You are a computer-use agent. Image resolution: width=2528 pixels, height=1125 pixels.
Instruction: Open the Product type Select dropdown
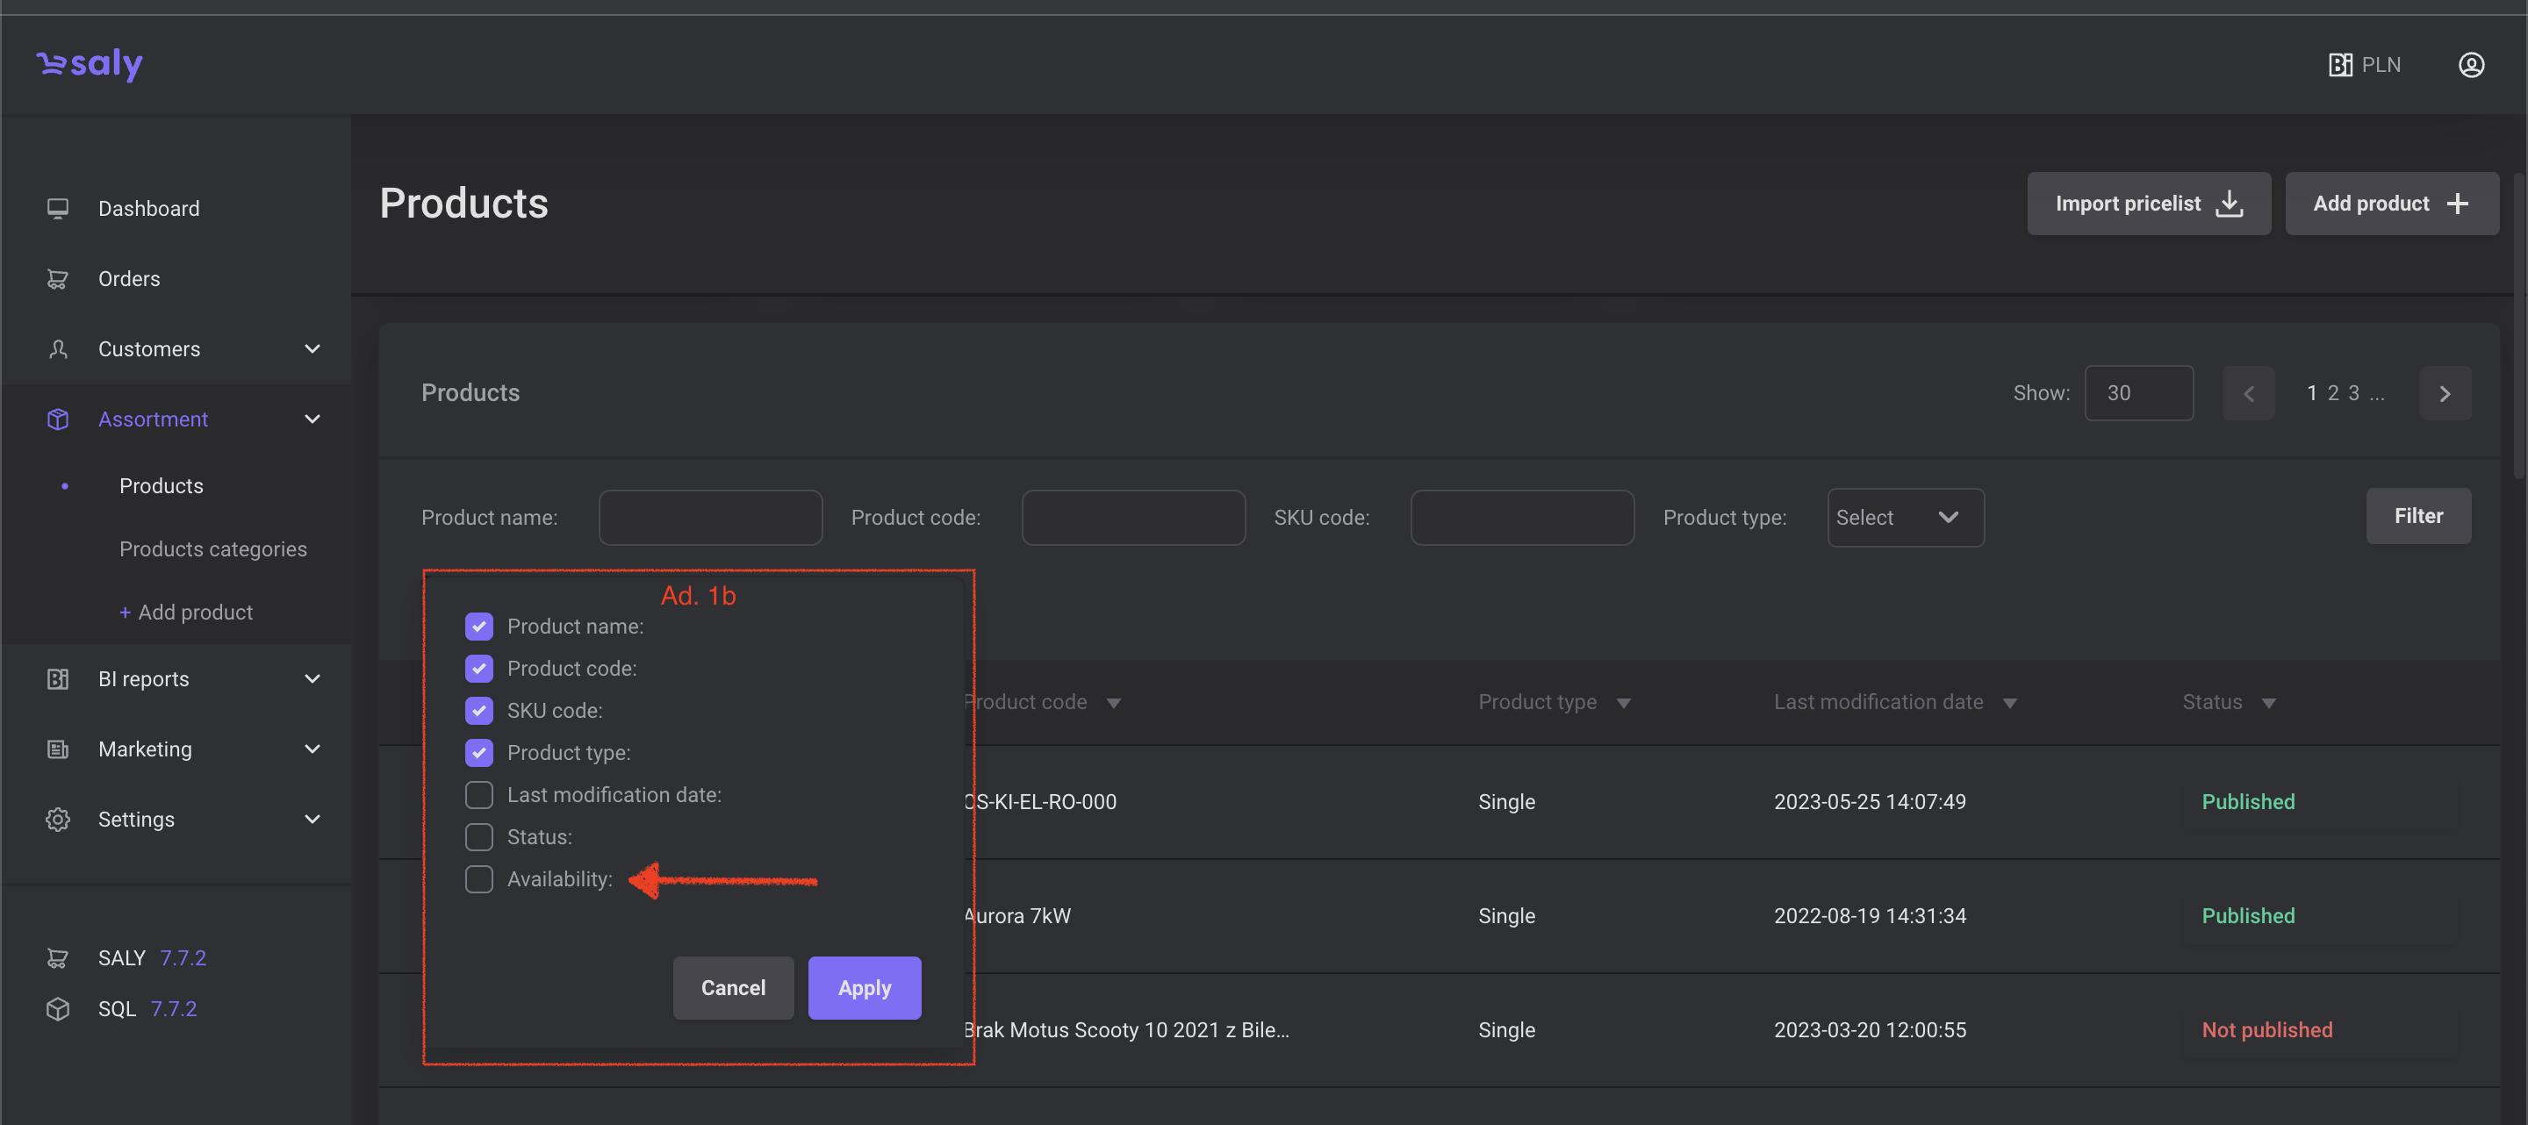click(1905, 517)
